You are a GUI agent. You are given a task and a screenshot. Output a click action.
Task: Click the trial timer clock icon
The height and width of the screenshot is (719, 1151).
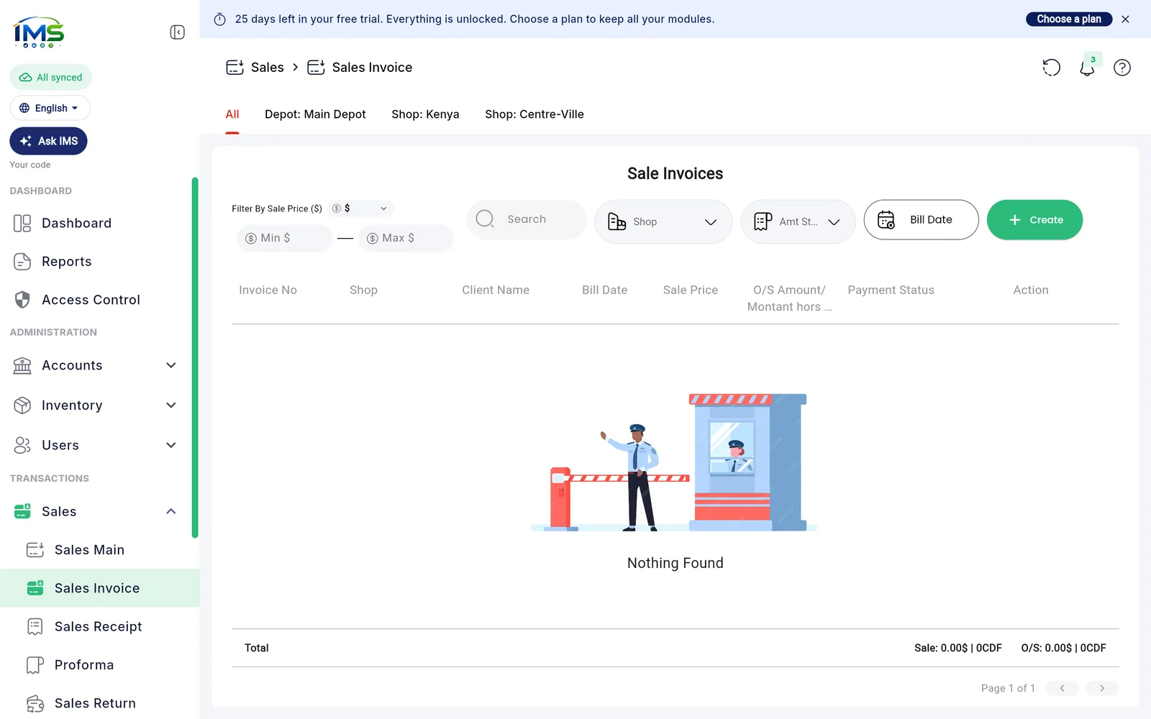pos(220,19)
